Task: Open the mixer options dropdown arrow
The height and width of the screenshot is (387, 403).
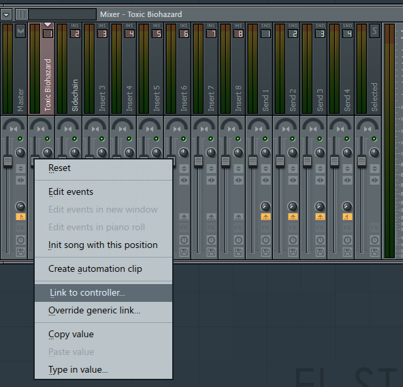Action: [6, 14]
